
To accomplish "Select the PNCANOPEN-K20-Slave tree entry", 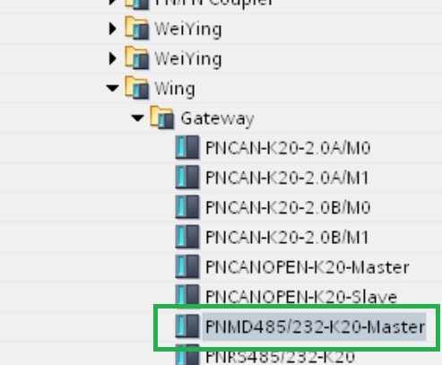I will tap(301, 297).
